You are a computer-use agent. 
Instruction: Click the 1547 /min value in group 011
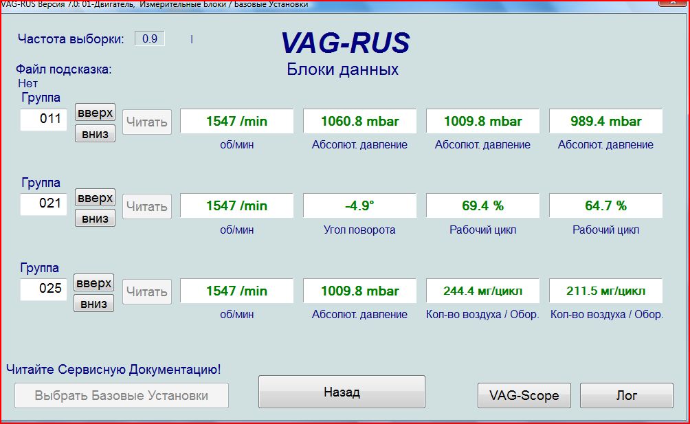tap(236, 122)
